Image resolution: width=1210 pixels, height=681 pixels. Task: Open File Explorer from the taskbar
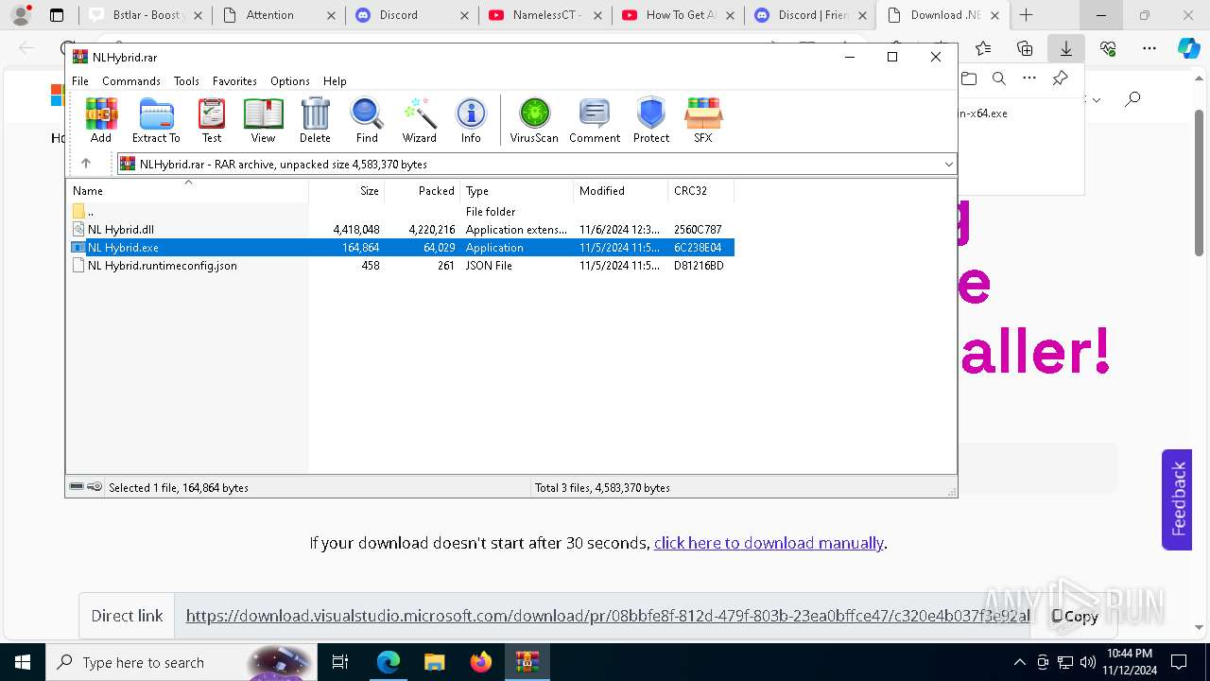pyautogui.click(x=434, y=662)
